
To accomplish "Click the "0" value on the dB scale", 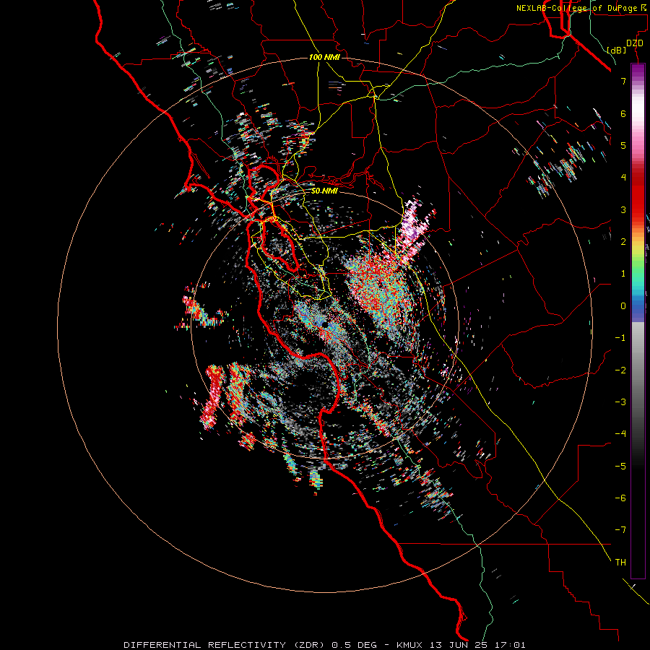I will pos(623,306).
